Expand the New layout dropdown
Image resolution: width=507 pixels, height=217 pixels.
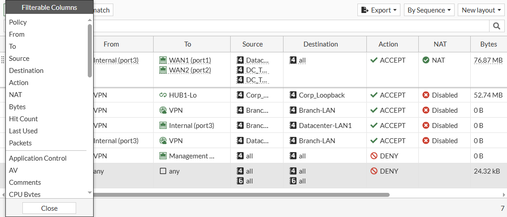point(481,10)
